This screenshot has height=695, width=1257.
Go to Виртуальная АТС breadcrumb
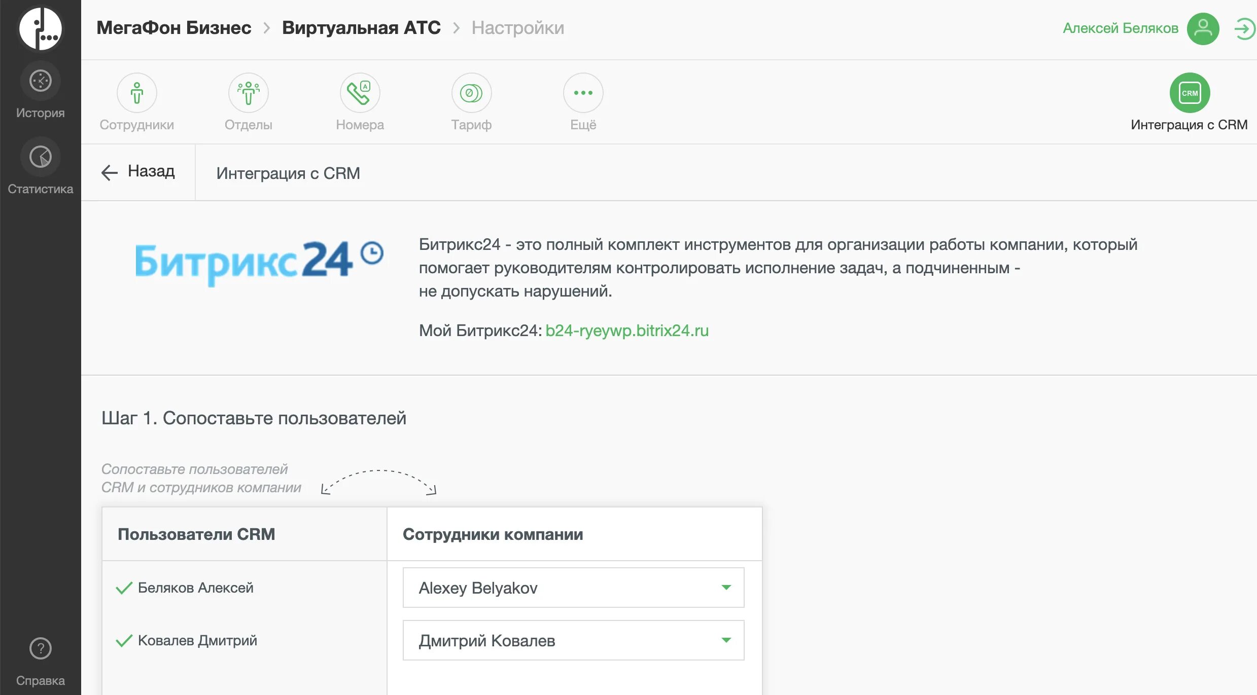pyautogui.click(x=361, y=28)
